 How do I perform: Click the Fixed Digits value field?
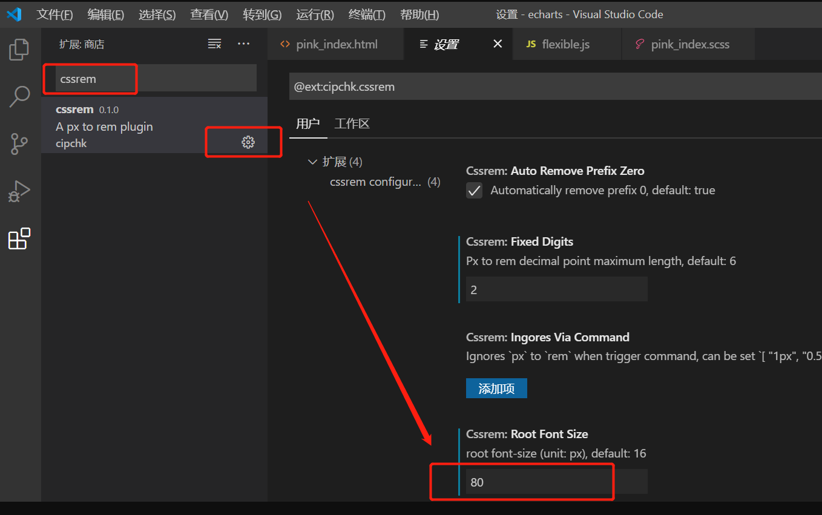point(557,289)
